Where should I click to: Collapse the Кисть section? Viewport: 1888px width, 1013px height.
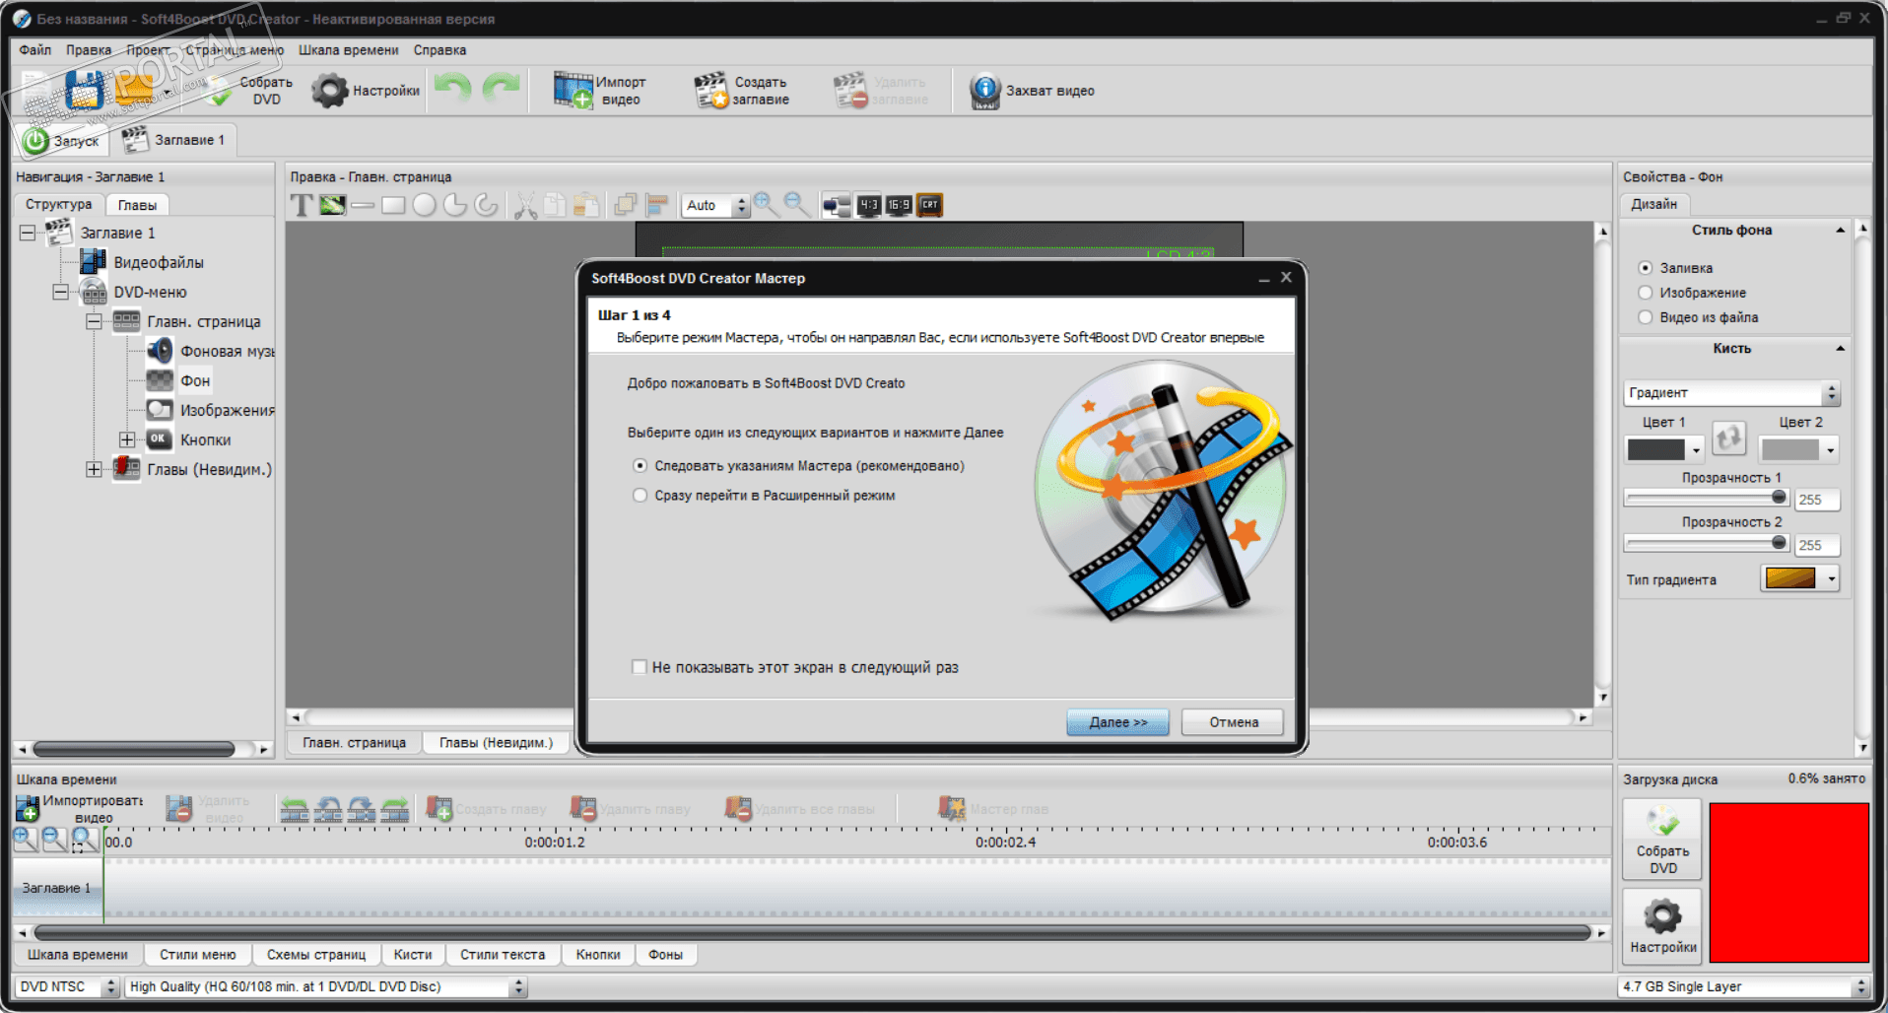tap(1840, 349)
